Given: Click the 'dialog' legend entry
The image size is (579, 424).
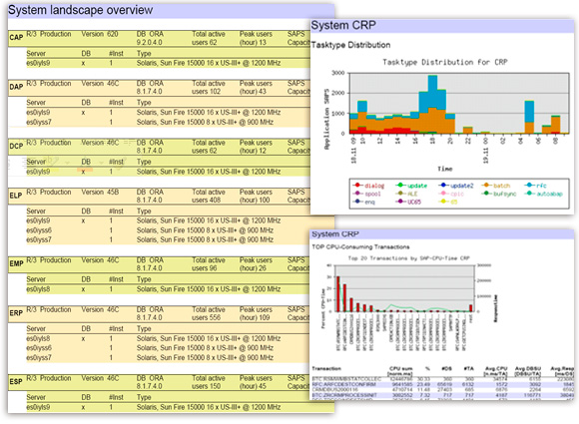Looking at the screenshot, I should pyautogui.click(x=368, y=186).
